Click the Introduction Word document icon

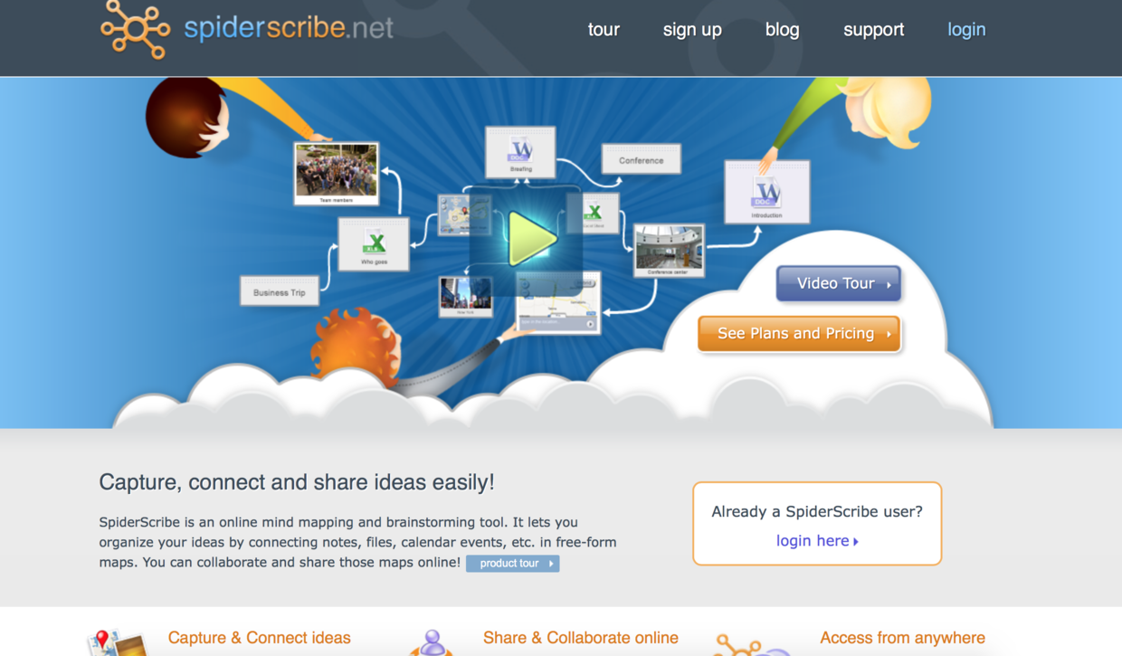pos(766,192)
